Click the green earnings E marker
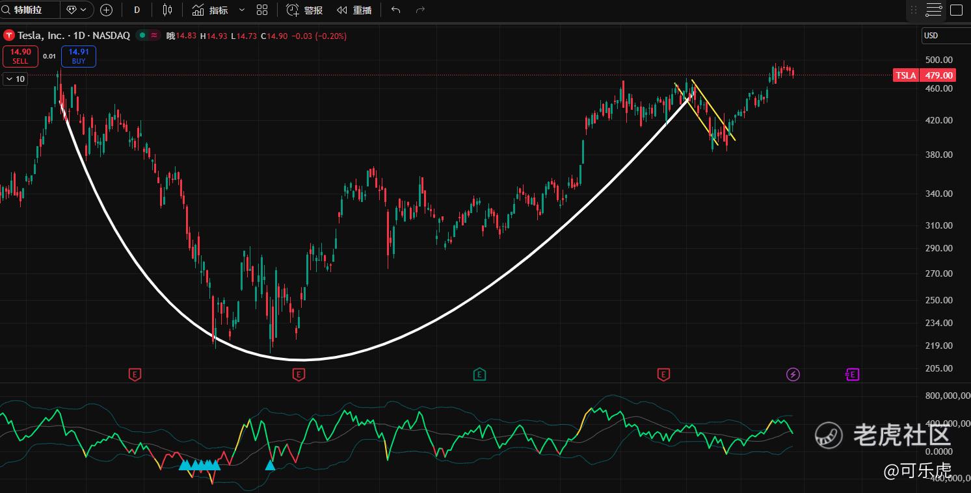971x493 pixels. [x=479, y=374]
